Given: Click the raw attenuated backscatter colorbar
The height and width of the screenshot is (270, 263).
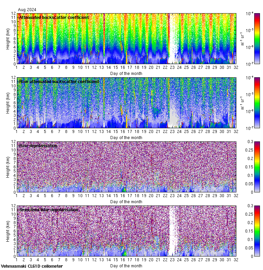Looking at the screenshot, I should point(248,103).
